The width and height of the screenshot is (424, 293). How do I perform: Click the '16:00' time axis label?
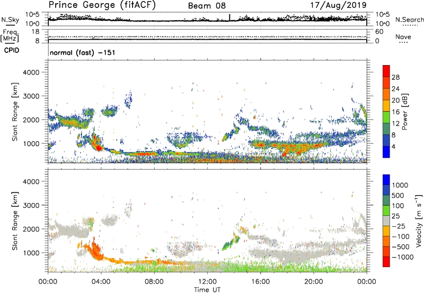(x=260, y=282)
